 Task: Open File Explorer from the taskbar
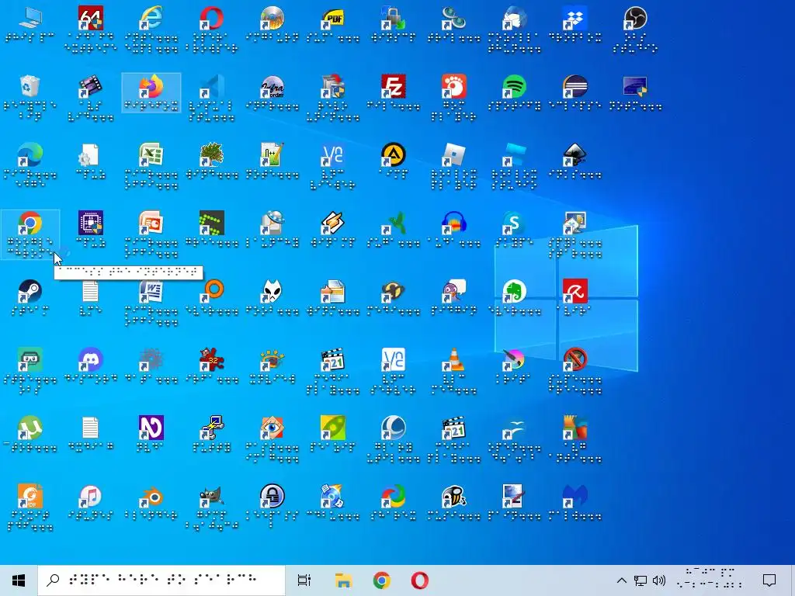[343, 580]
